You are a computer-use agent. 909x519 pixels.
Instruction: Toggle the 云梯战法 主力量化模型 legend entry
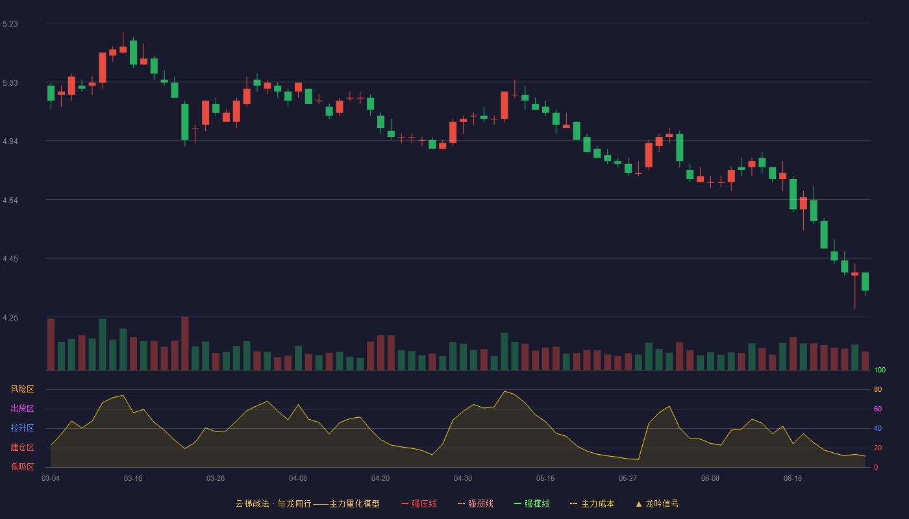point(307,503)
